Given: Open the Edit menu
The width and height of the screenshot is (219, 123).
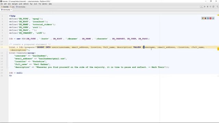Looking at the screenshot, I should [x=5, y=4].
